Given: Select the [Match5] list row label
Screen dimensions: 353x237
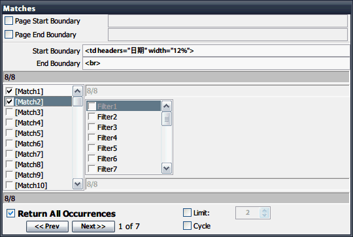Looking at the screenshot, I should (29, 133).
